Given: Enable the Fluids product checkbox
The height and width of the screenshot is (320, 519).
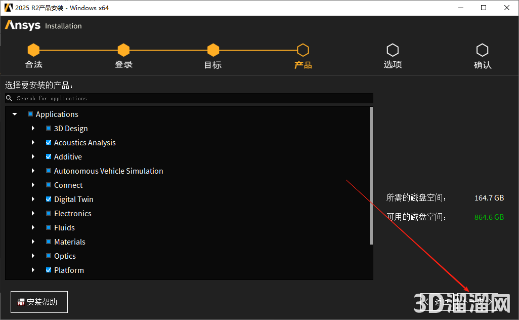Looking at the screenshot, I should 49,228.
